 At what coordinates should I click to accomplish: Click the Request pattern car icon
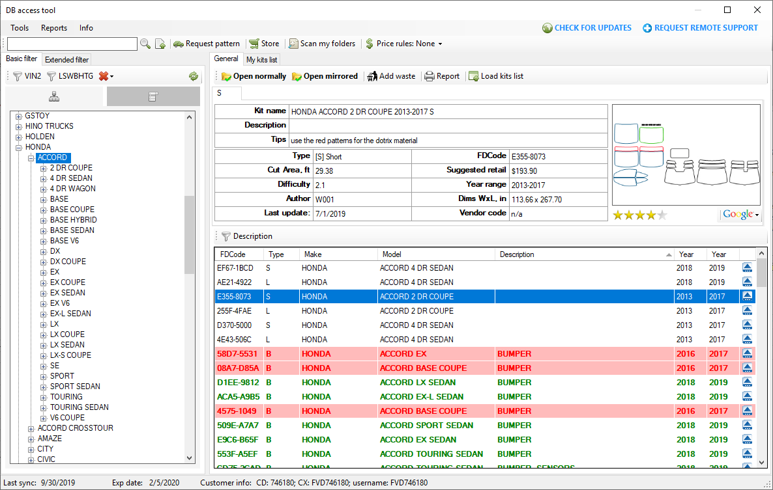(178, 44)
